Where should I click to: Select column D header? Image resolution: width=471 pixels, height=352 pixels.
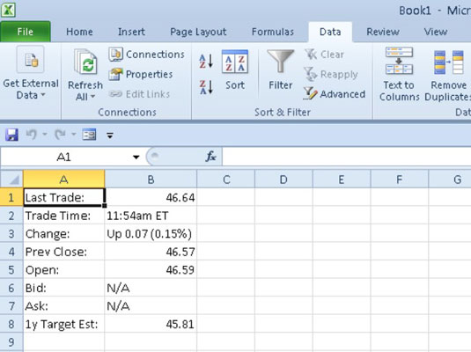pyautogui.click(x=283, y=180)
